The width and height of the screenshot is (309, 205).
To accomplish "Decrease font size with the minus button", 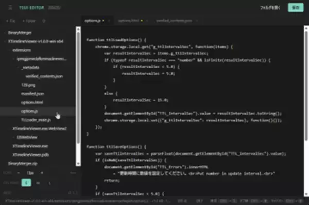I will (x=19, y=173).
